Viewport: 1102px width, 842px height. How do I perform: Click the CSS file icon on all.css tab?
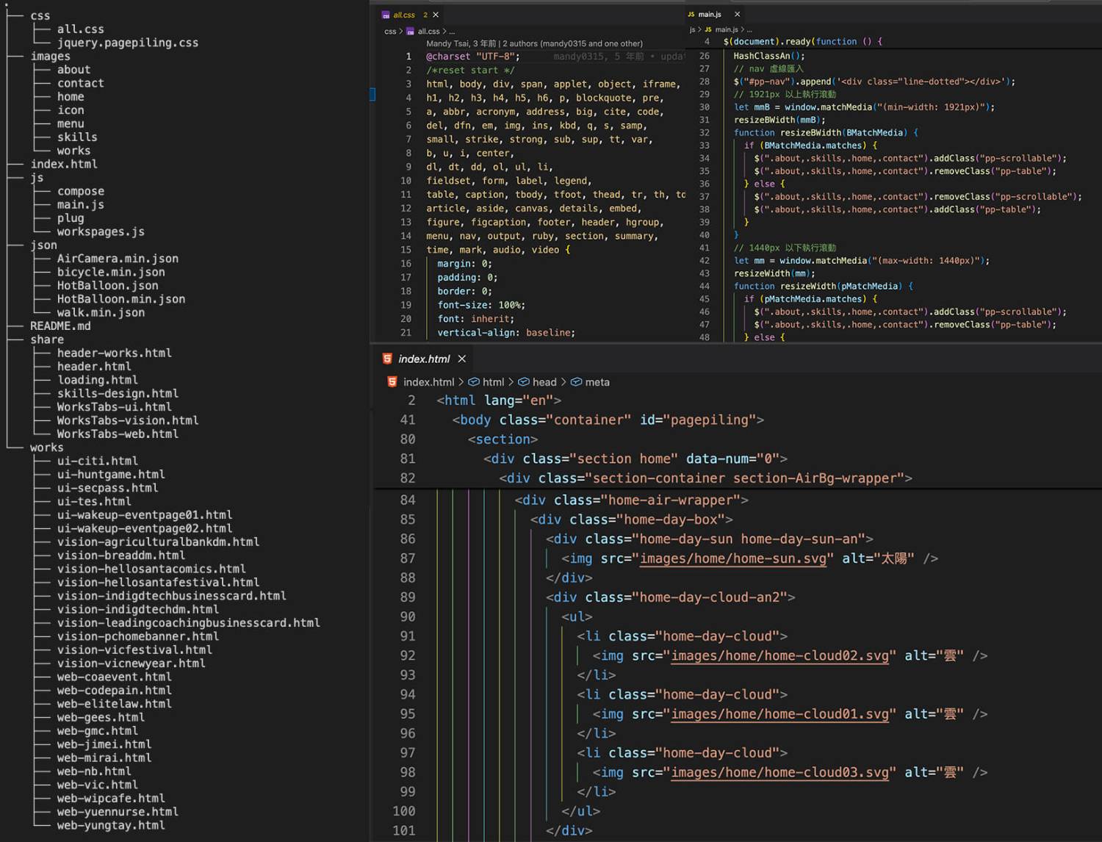tap(386, 15)
